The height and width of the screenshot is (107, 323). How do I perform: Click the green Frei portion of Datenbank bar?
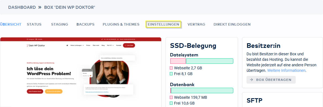click(x=202, y=90)
